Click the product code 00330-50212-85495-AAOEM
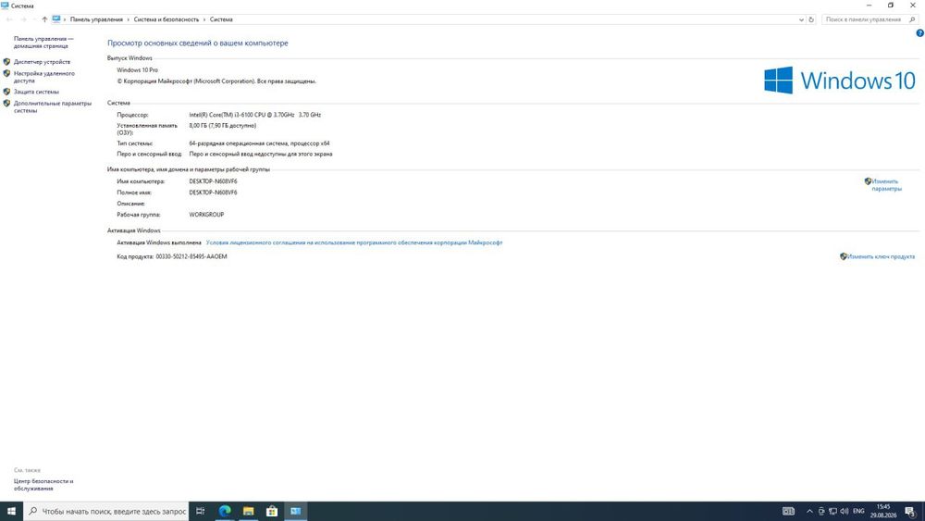Viewport: 925px width, 521px height. (191, 256)
